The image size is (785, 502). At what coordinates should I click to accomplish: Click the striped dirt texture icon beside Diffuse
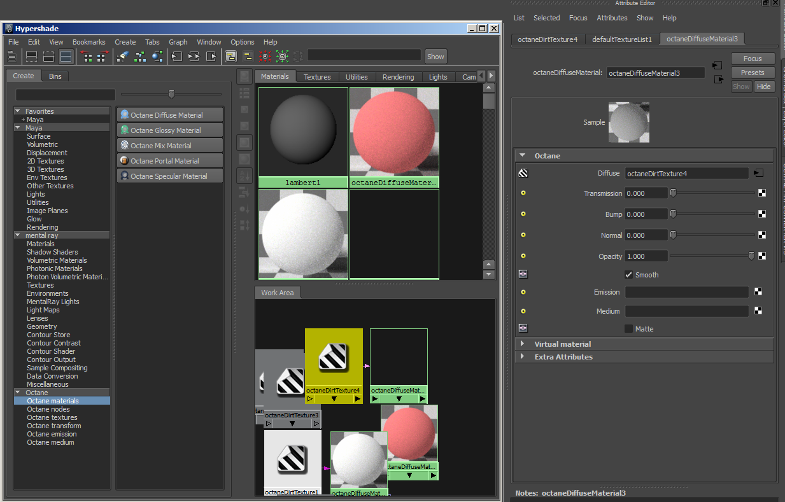523,173
